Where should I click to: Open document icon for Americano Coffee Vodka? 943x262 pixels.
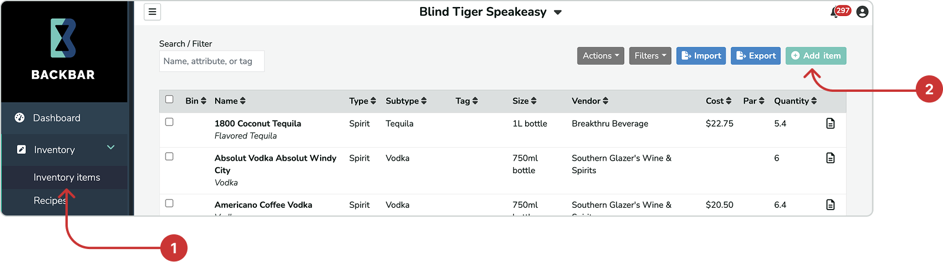(830, 204)
